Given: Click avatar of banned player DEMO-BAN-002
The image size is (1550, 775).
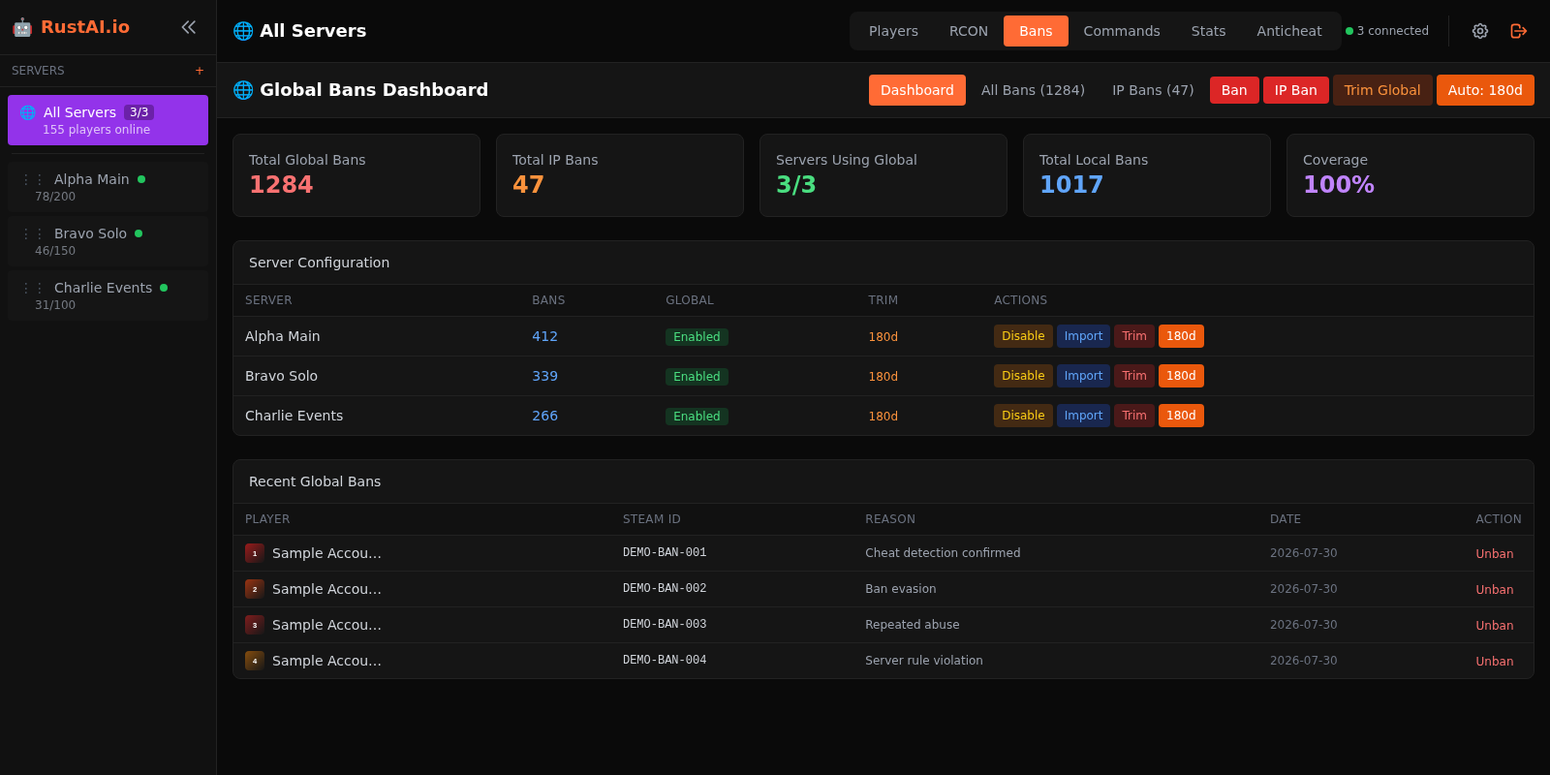Looking at the screenshot, I should point(255,589).
